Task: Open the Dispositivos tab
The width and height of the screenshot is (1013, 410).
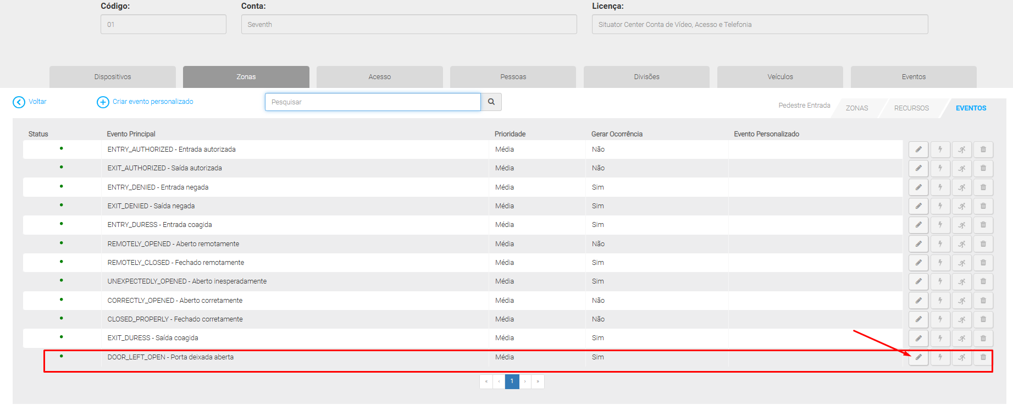Action: (113, 77)
